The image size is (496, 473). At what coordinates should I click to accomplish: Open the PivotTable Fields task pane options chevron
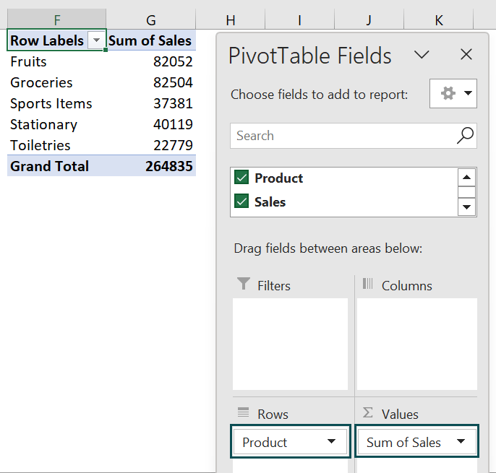(422, 55)
